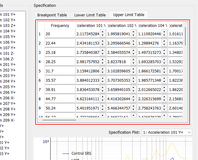198x160 pixels.
Task: Increment the 4.623164111 value with up arrow
Action: pos(103,97)
